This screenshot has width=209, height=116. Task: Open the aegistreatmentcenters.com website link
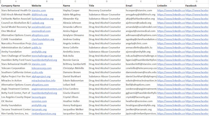[47, 89]
